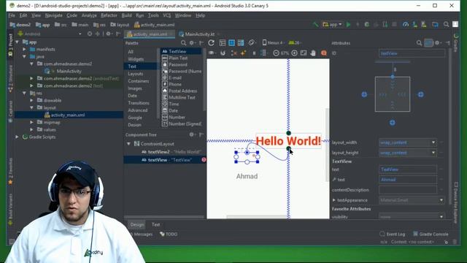The width and height of the screenshot is (467, 263).
Task: Open the Nexus 4 device selector
Action: [x=273, y=43]
